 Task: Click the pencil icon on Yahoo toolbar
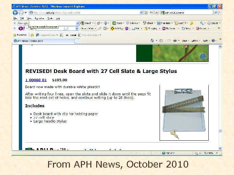coord(100,28)
